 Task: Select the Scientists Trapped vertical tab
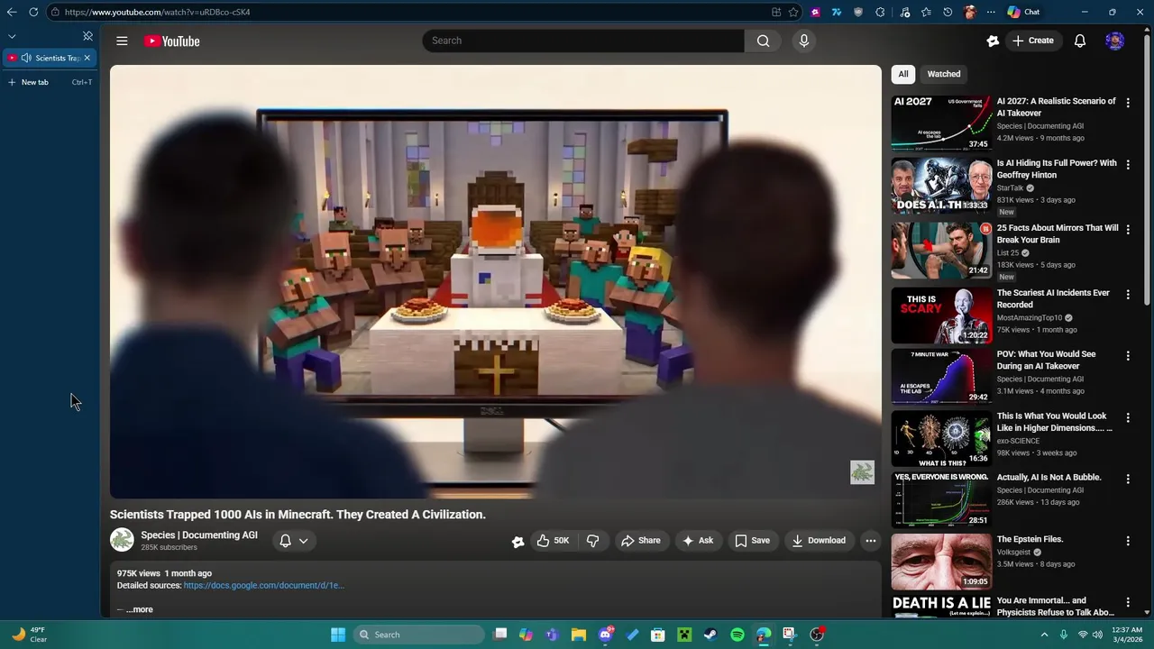[x=50, y=58]
